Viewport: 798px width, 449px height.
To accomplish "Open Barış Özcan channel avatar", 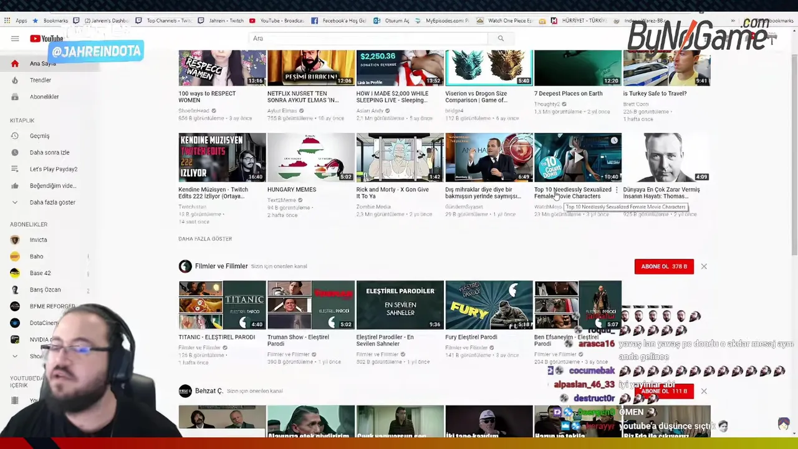I will tap(15, 289).
